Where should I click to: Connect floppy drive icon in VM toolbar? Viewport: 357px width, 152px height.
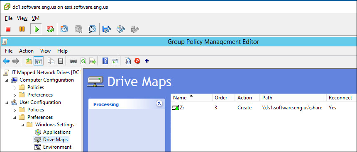[x=106, y=29]
